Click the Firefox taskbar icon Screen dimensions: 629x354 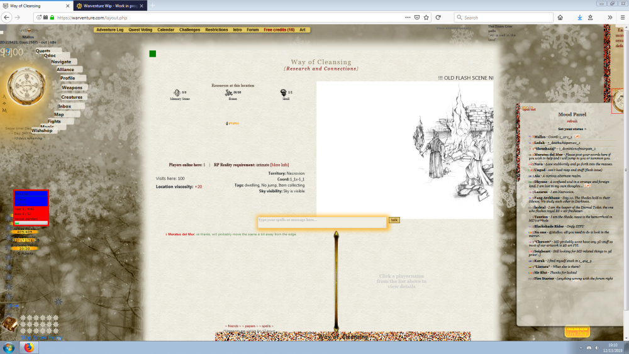(28, 348)
